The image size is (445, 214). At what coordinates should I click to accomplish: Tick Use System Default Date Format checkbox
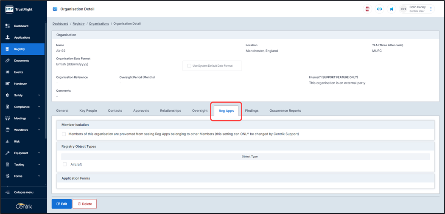tap(189, 66)
